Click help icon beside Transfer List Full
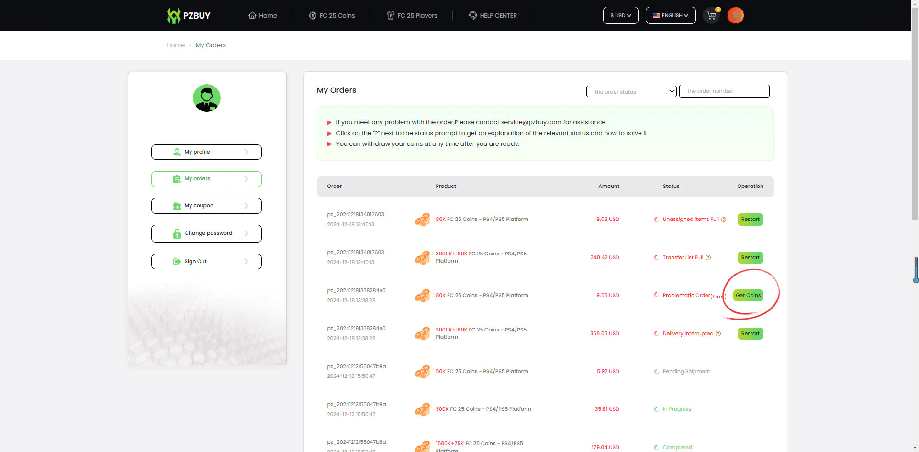The width and height of the screenshot is (919, 452). [708, 258]
